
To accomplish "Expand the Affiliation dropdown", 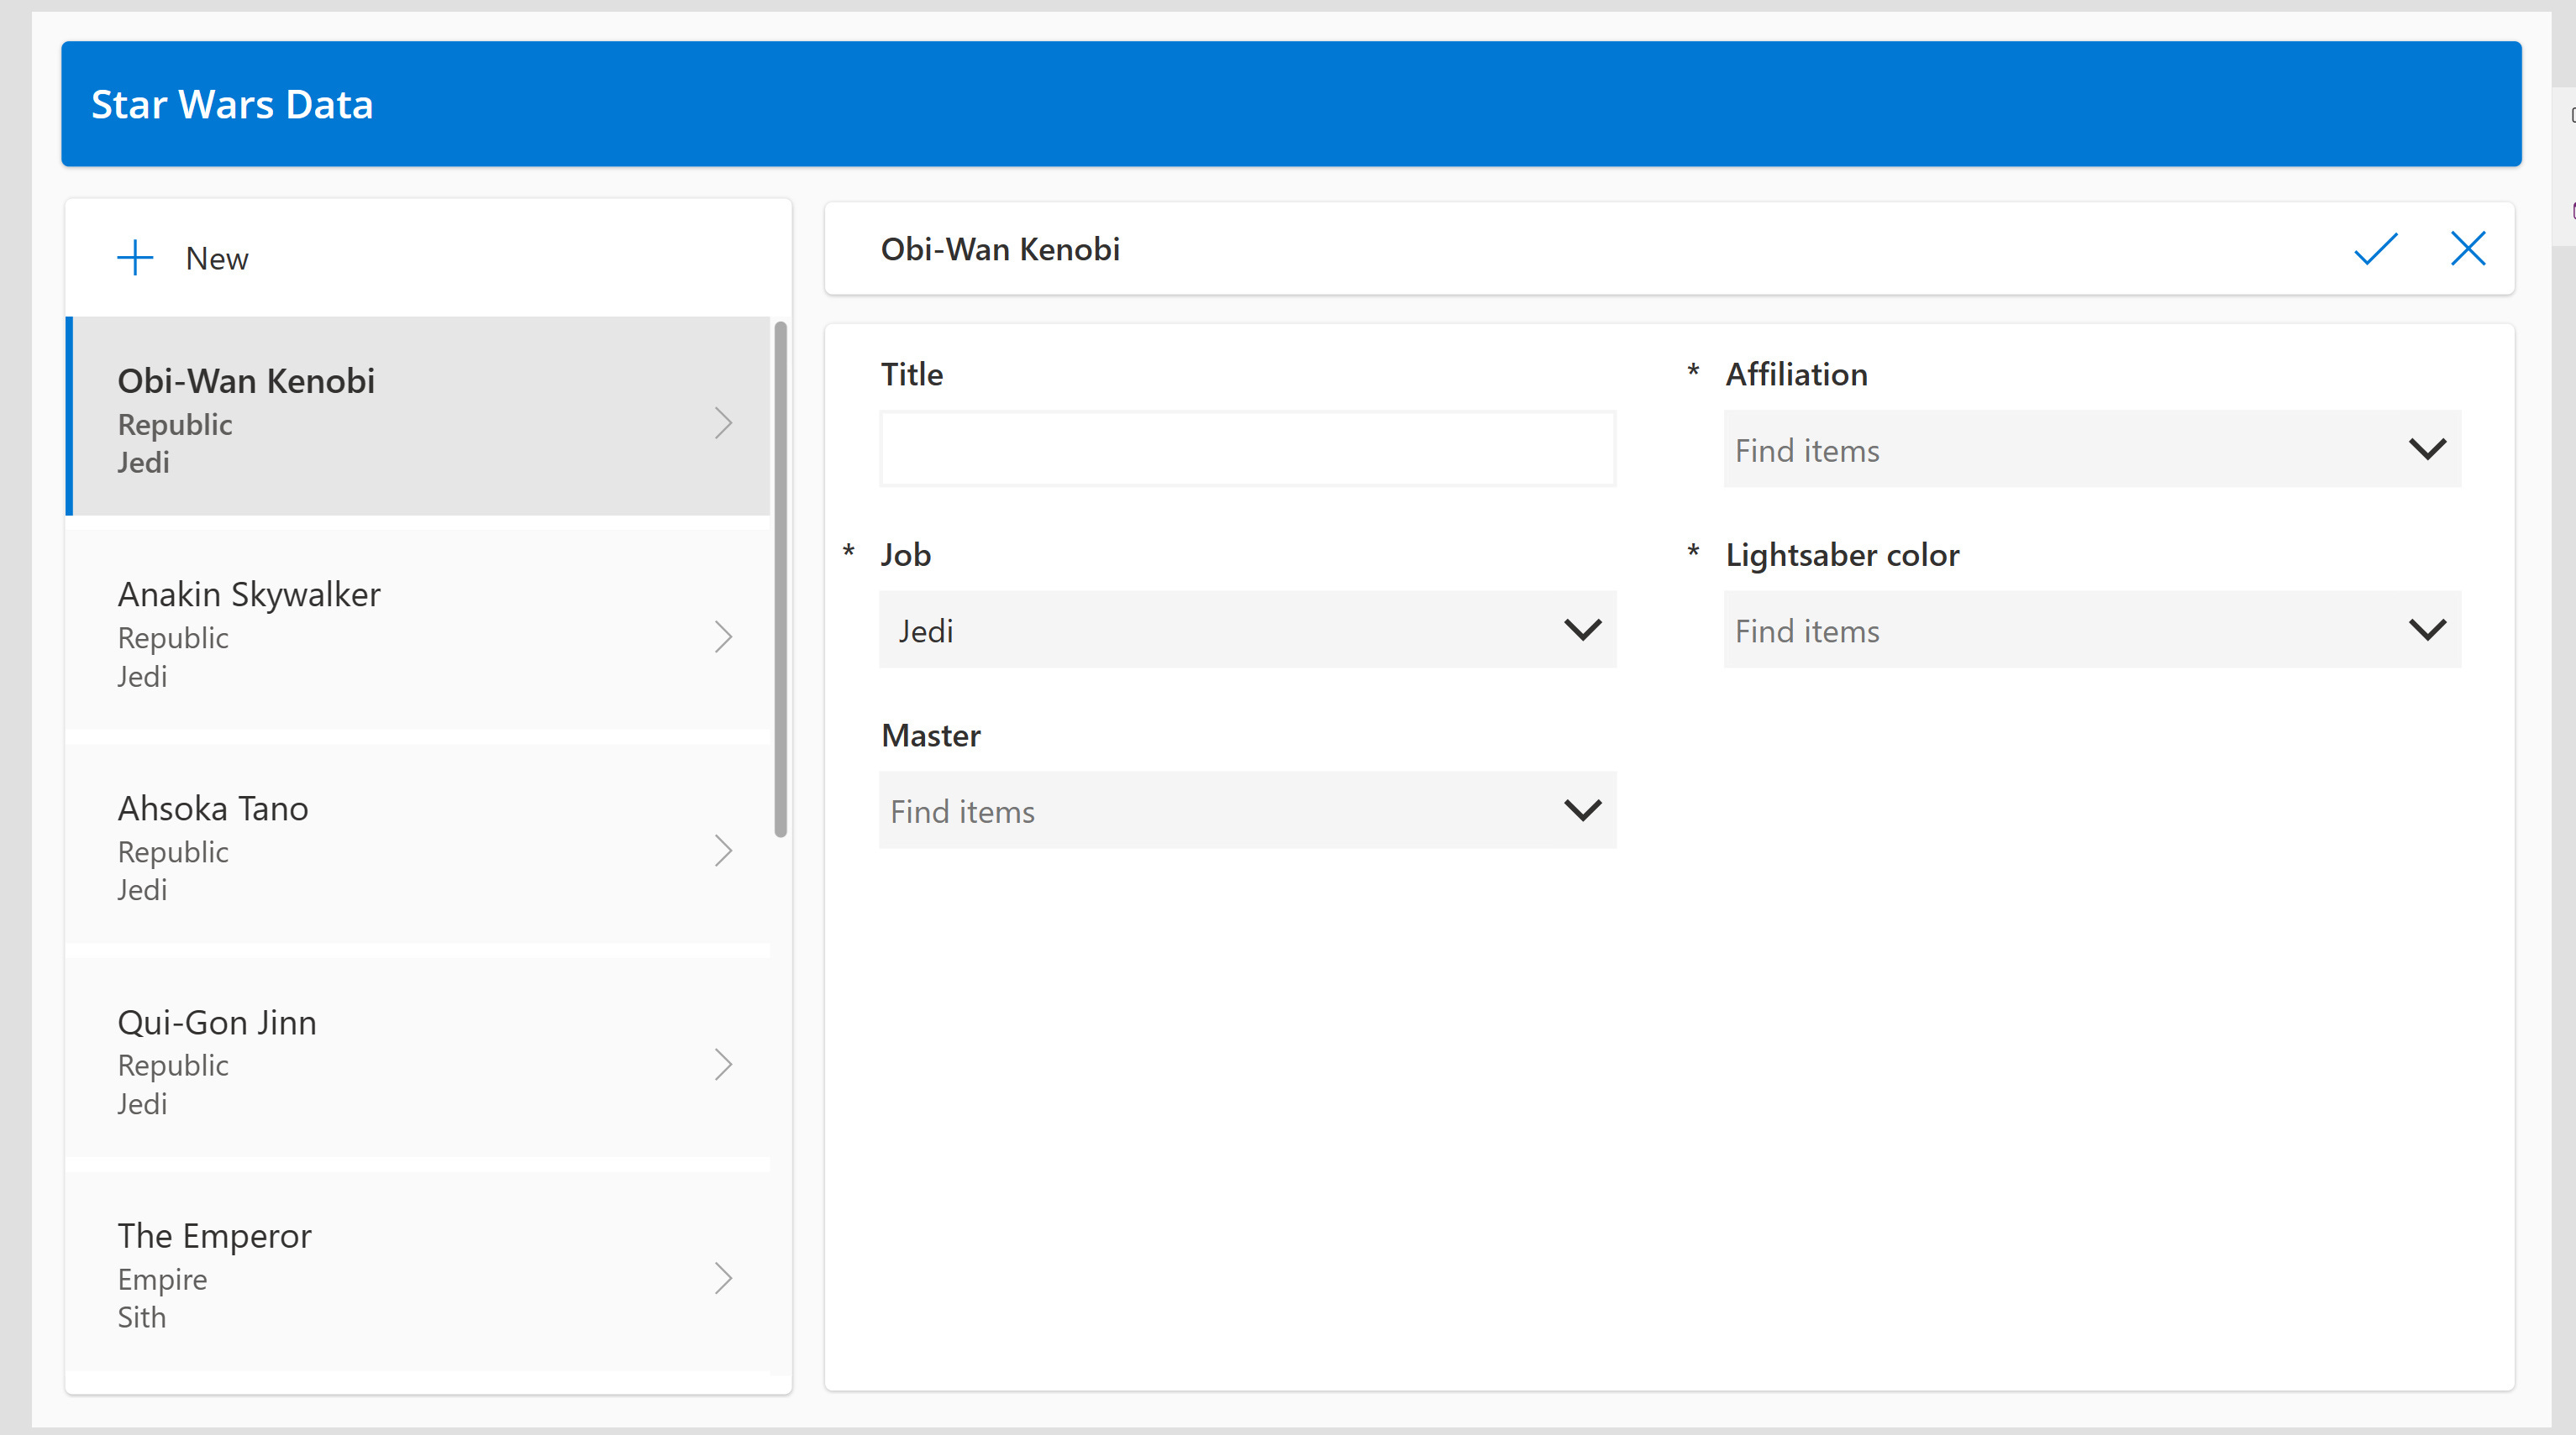I will pos(2426,448).
